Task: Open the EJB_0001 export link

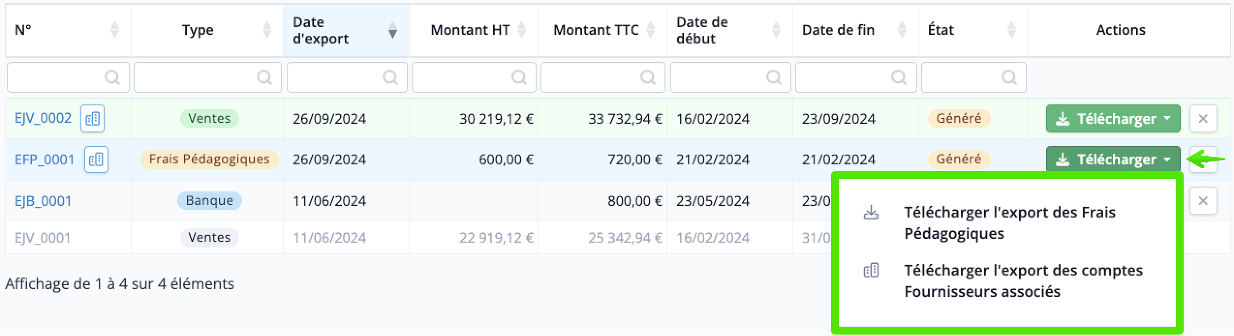Action: click(43, 201)
